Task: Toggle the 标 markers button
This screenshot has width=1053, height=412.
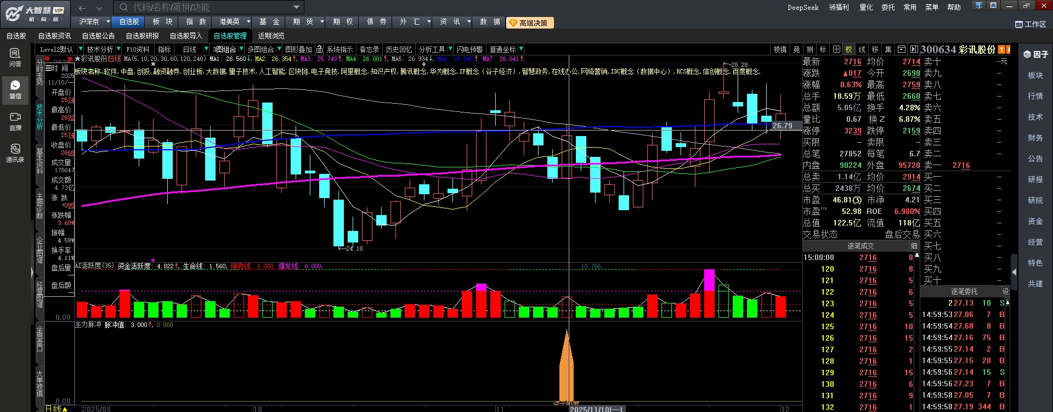Action: 823,49
